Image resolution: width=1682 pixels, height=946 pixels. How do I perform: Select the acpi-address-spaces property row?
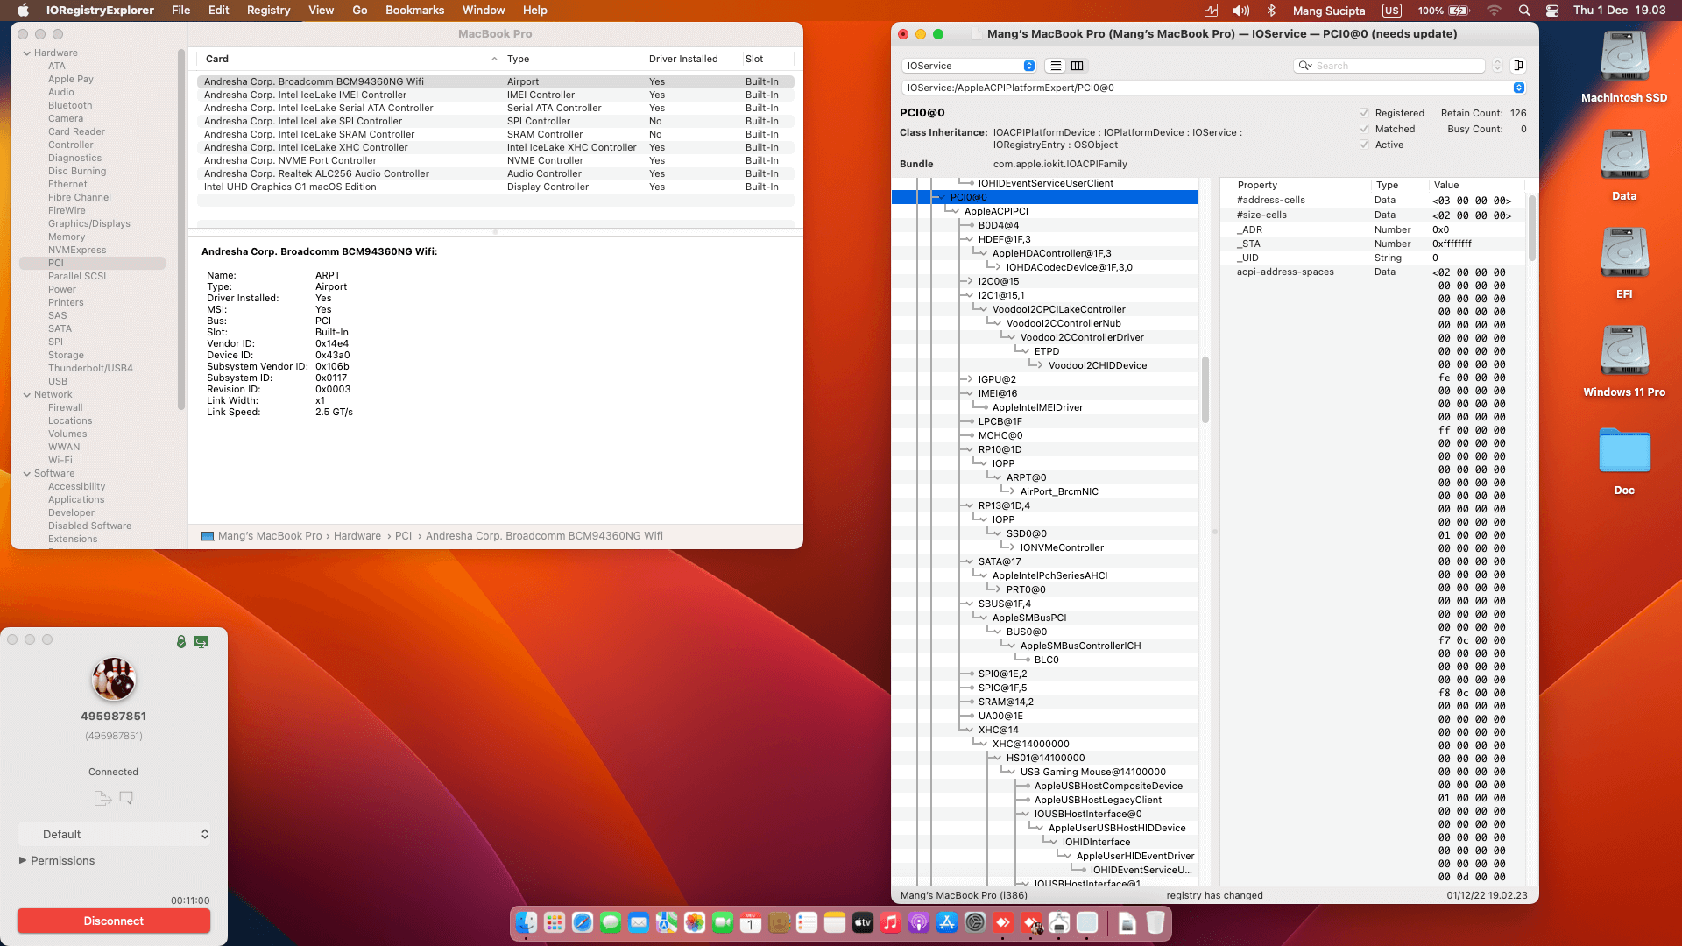[1374, 272]
